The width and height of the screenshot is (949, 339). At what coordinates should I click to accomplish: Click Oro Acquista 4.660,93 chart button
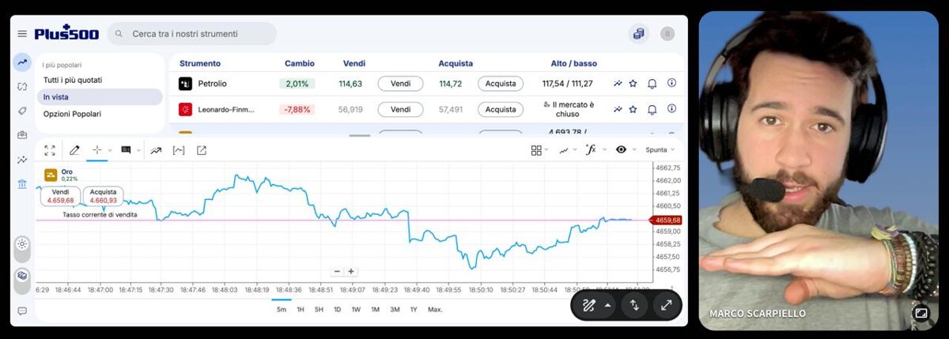(103, 196)
